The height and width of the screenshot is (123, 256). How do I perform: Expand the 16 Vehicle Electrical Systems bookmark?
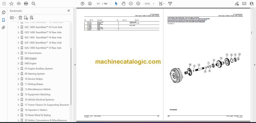18,100
